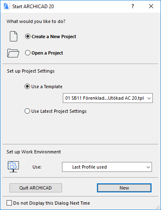
Task: Click the resize grip in the dialog corner
Action: [x=158, y=207]
